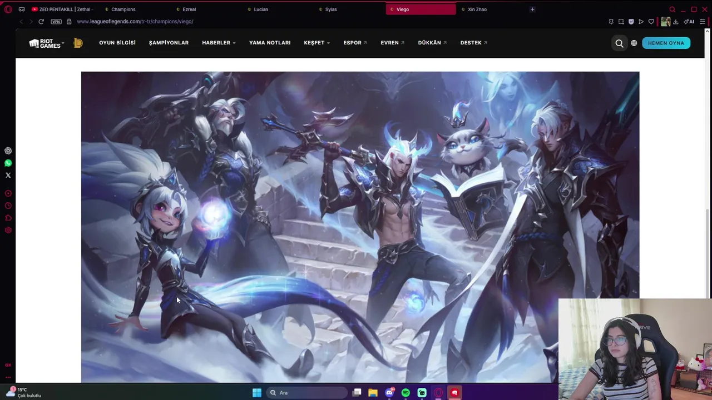This screenshot has height=400, width=712.
Task: View site security via the padlock icon
Action: tap(69, 22)
